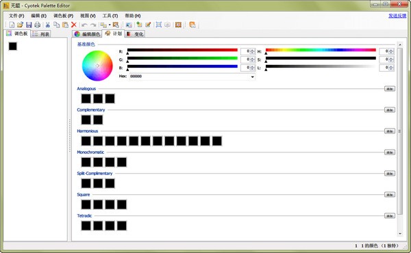Click the add button for Harmonious
The width and height of the screenshot is (411, 253).
[390, 131]
